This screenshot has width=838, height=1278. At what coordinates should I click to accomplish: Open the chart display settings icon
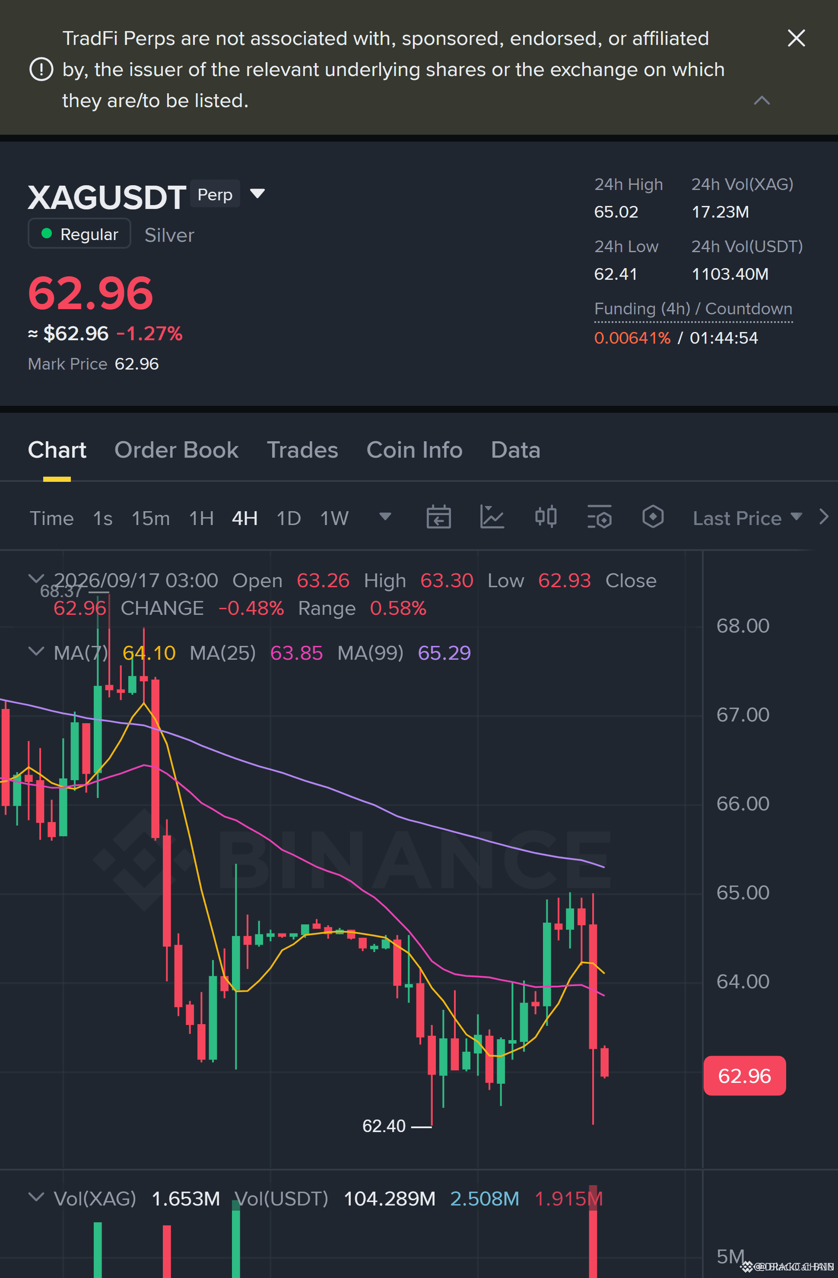click(599, 518)
